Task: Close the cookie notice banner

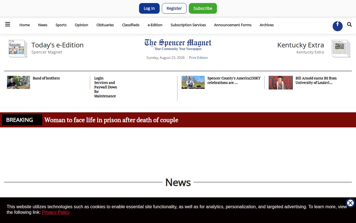Action: tap(350, 203)
